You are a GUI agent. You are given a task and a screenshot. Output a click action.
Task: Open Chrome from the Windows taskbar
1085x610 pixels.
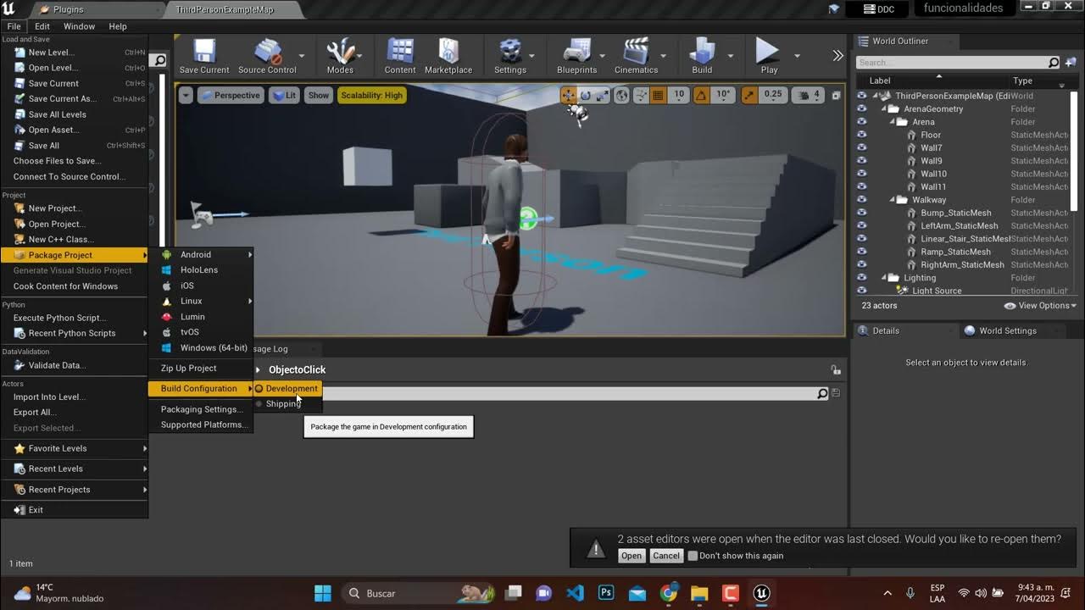click(669, 593)
